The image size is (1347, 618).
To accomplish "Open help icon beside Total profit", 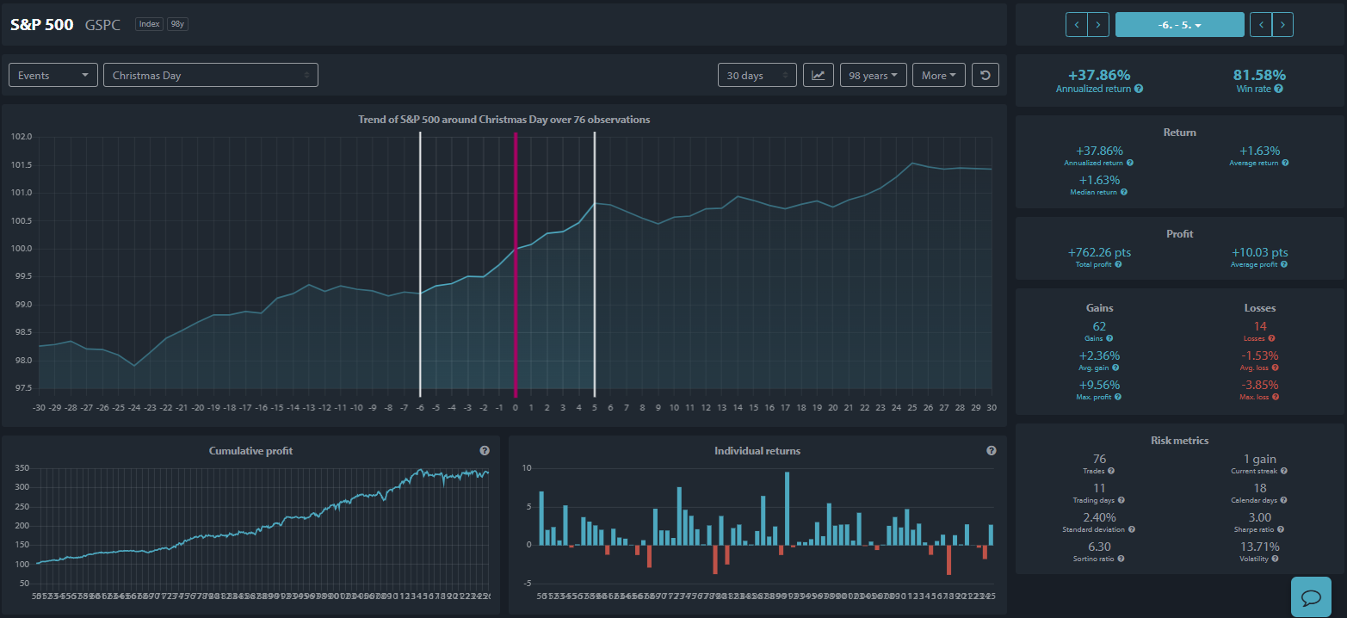I will 1118,264.
